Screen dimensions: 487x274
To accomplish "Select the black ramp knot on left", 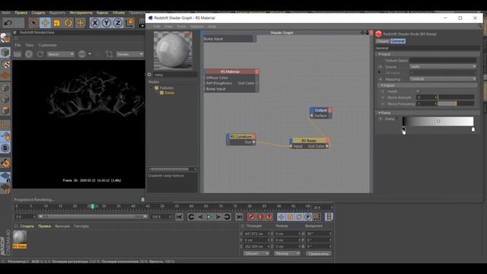I will point(403,129).
